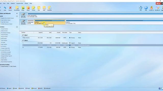The width and height of the screenshot is (163, 91).
Task: Select the D:(NTFS) block in the disk map
Action: tap(114, 22)
